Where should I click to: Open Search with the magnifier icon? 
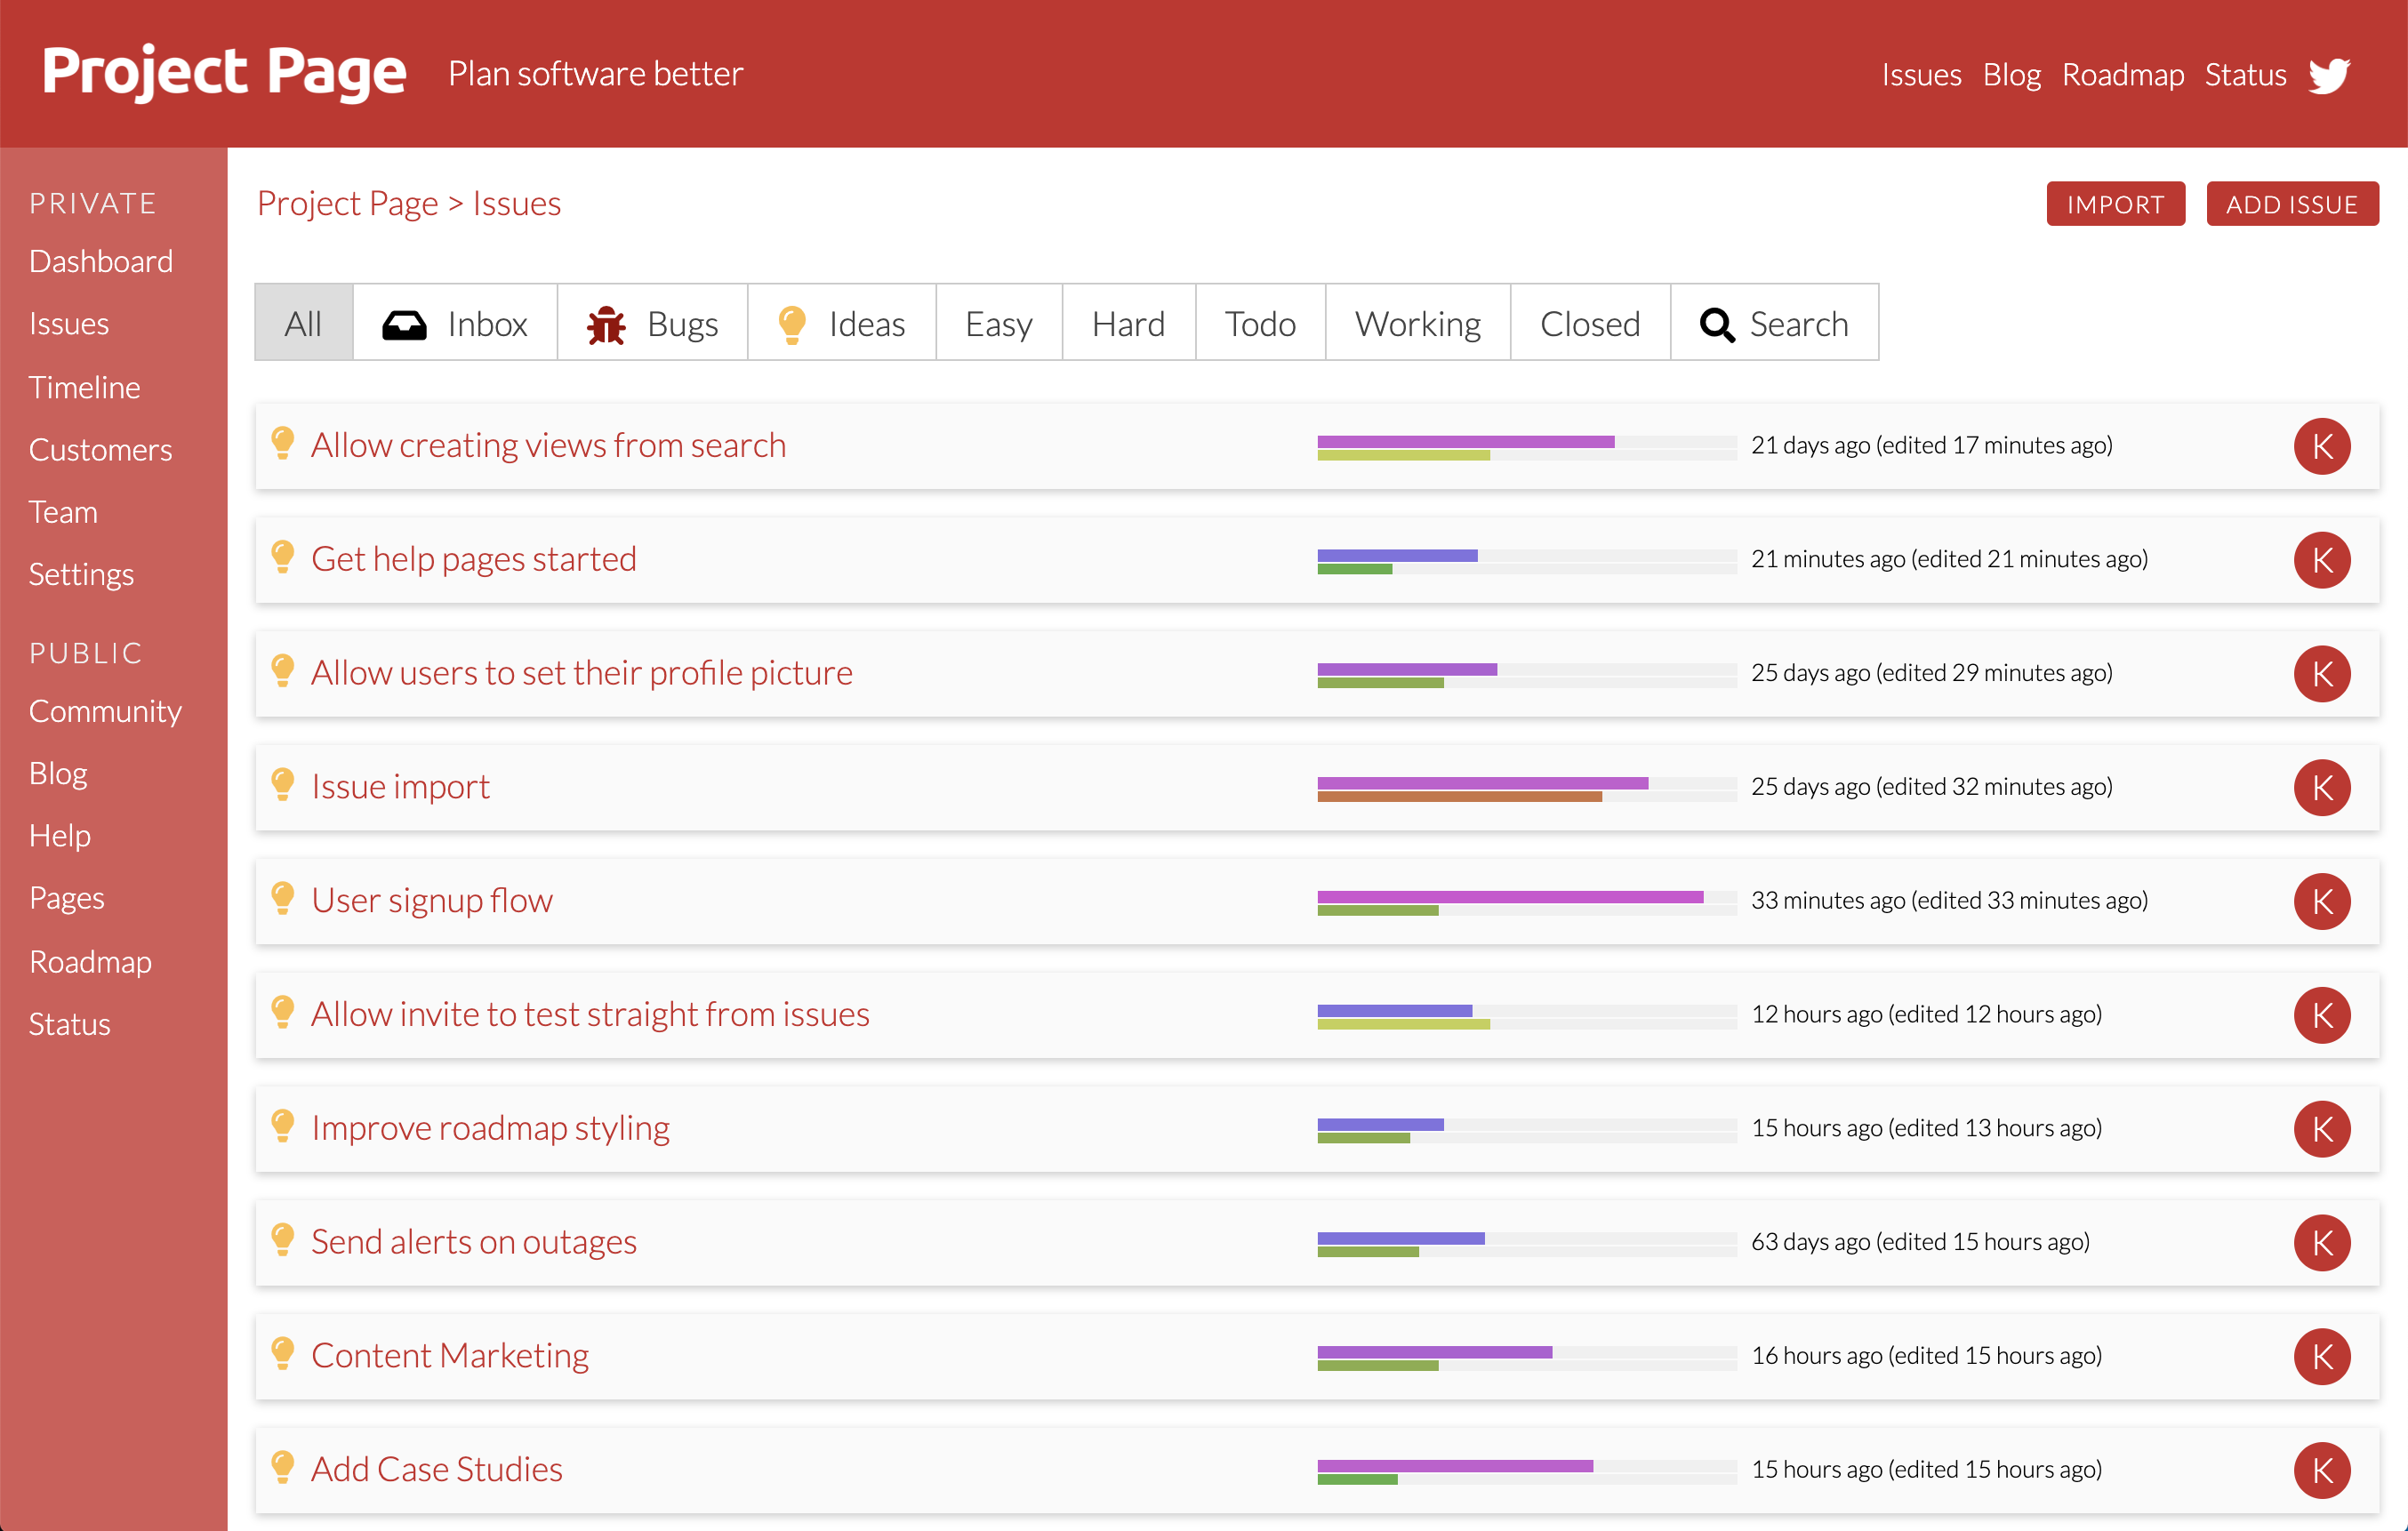(x=1774, y=323)
